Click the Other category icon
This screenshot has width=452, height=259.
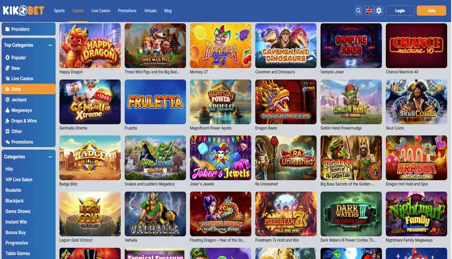point(7,131)
